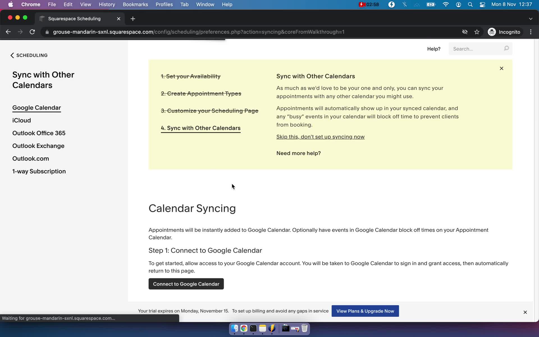Open Chrome from the Dock
The image size is (539, 337).
click(244, 328)
